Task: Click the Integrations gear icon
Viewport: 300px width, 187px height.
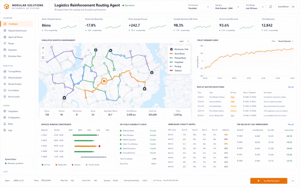Action: pos(5,111)
